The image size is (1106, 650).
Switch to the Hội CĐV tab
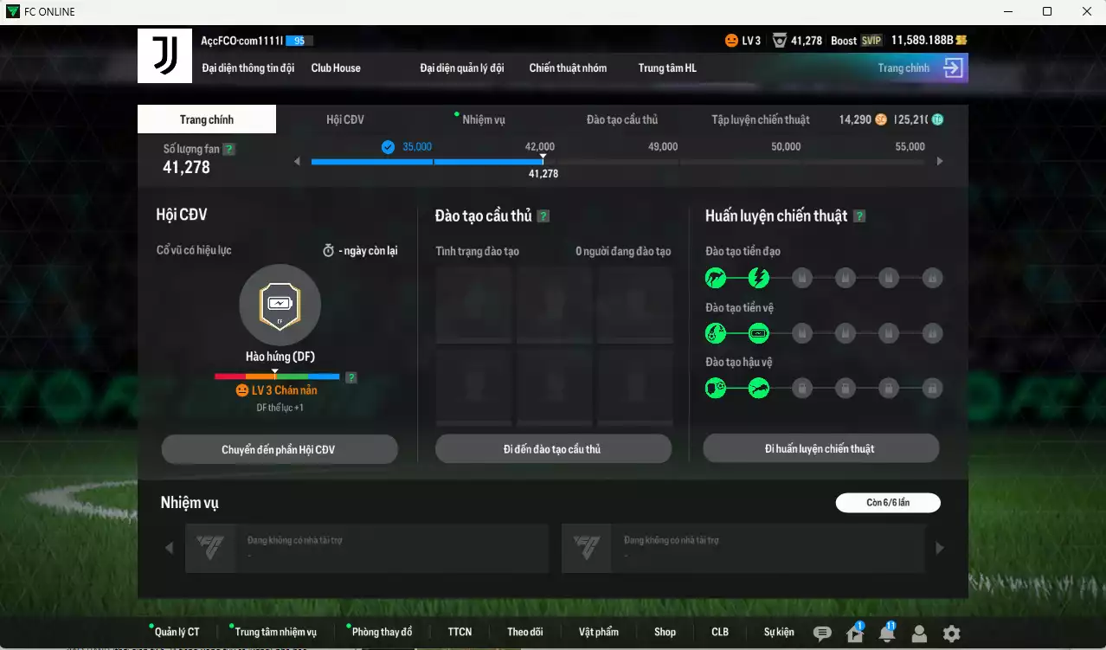point(344,119)
